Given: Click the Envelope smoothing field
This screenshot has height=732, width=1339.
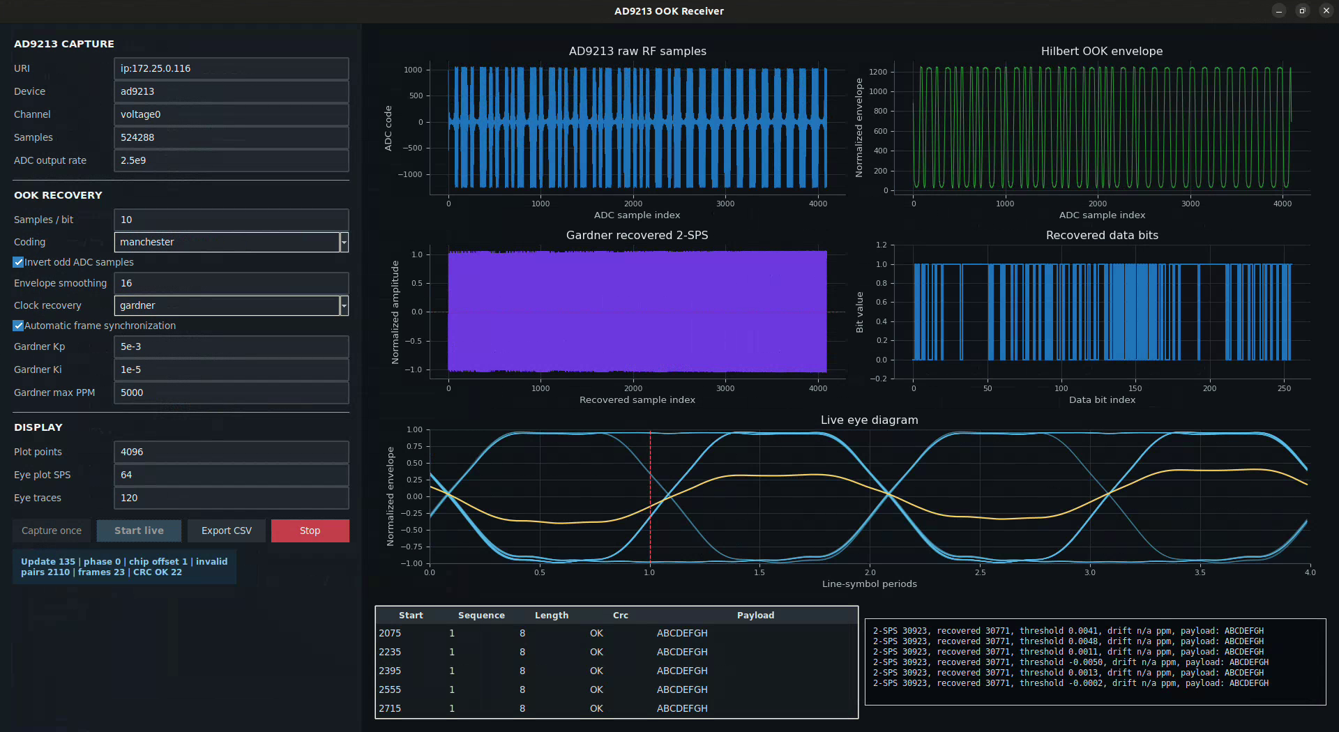Looking at the screenshot, I should point(232,283).
